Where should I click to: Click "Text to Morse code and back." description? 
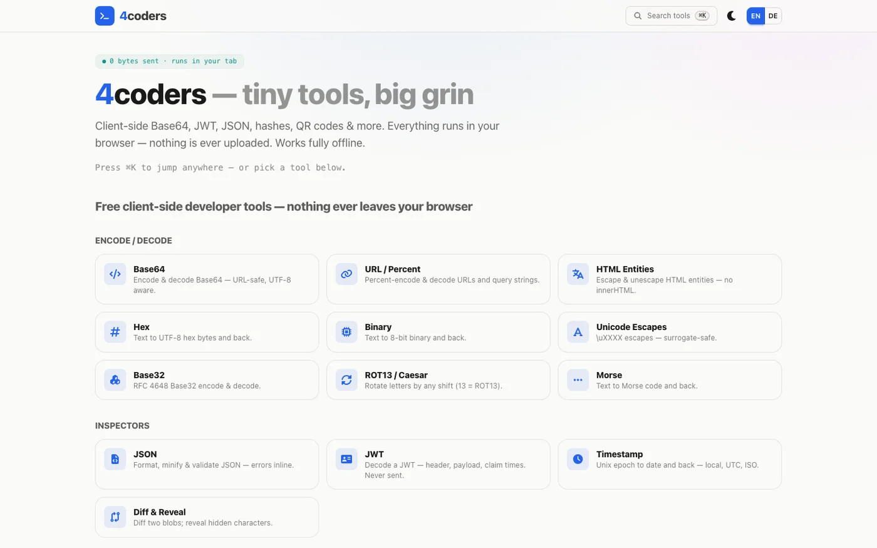coord(646,386)
